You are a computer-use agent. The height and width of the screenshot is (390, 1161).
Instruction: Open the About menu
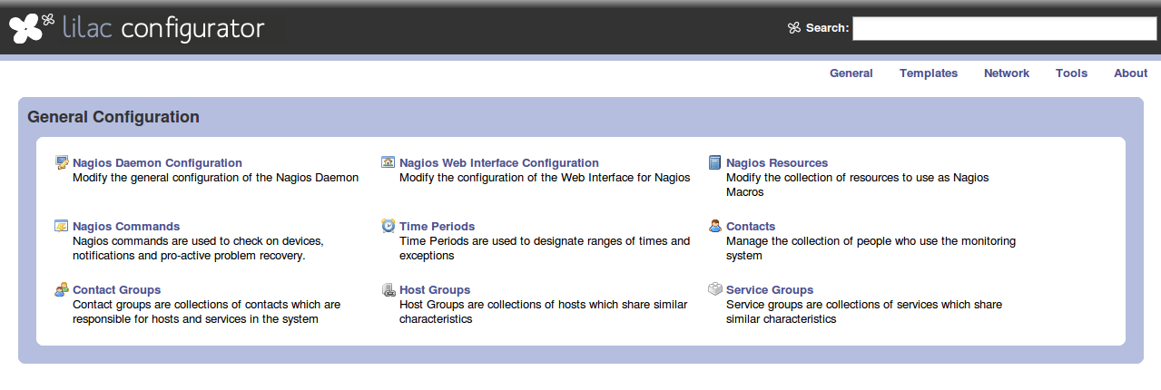coord(1130,73)
